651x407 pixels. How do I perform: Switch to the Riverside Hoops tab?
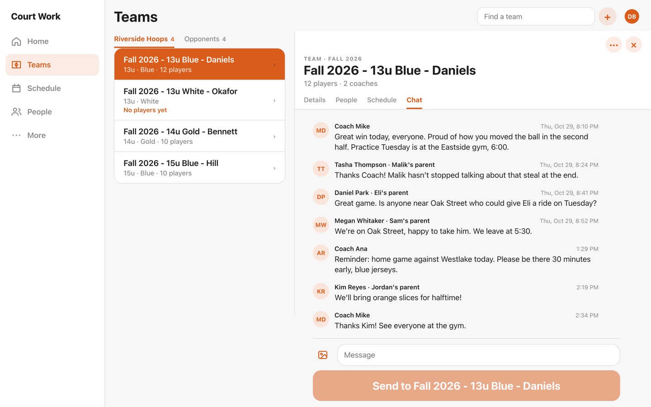(x=144, y=39)
